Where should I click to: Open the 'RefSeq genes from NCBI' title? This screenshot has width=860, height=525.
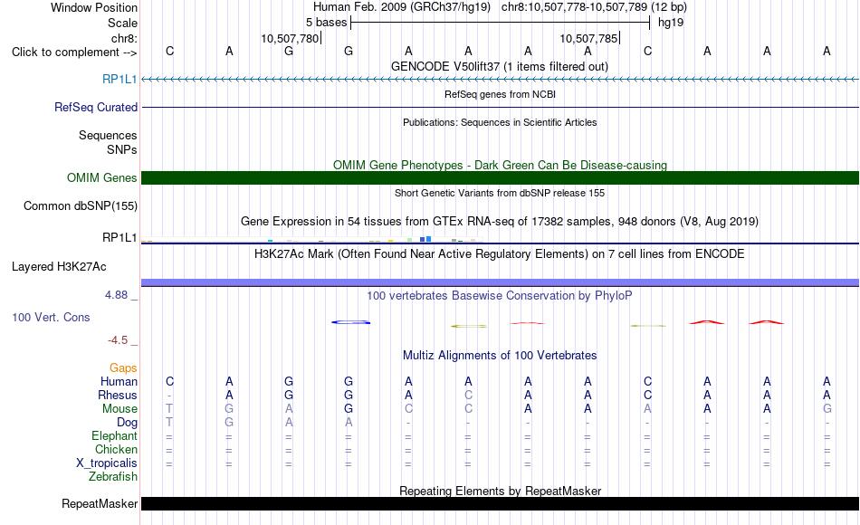(x=500, y=94)
